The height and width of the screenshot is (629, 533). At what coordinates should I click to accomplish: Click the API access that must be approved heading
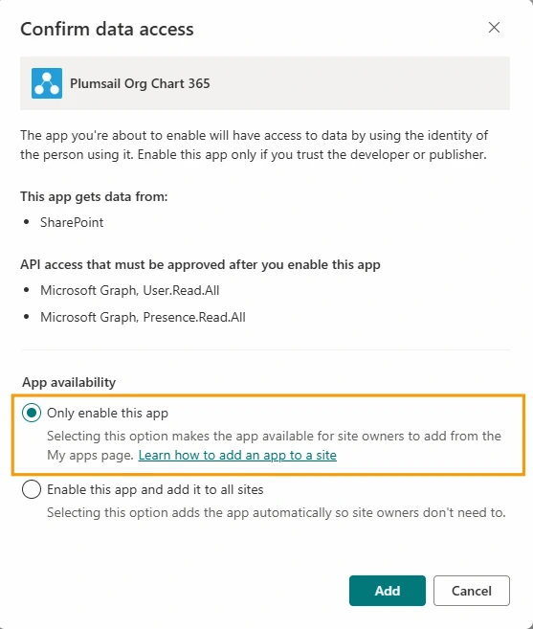coord(200,265)
